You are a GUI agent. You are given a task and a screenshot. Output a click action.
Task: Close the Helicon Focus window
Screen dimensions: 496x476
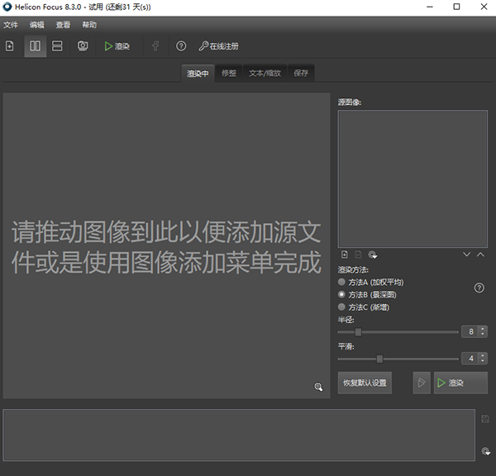tap(484, 7)
